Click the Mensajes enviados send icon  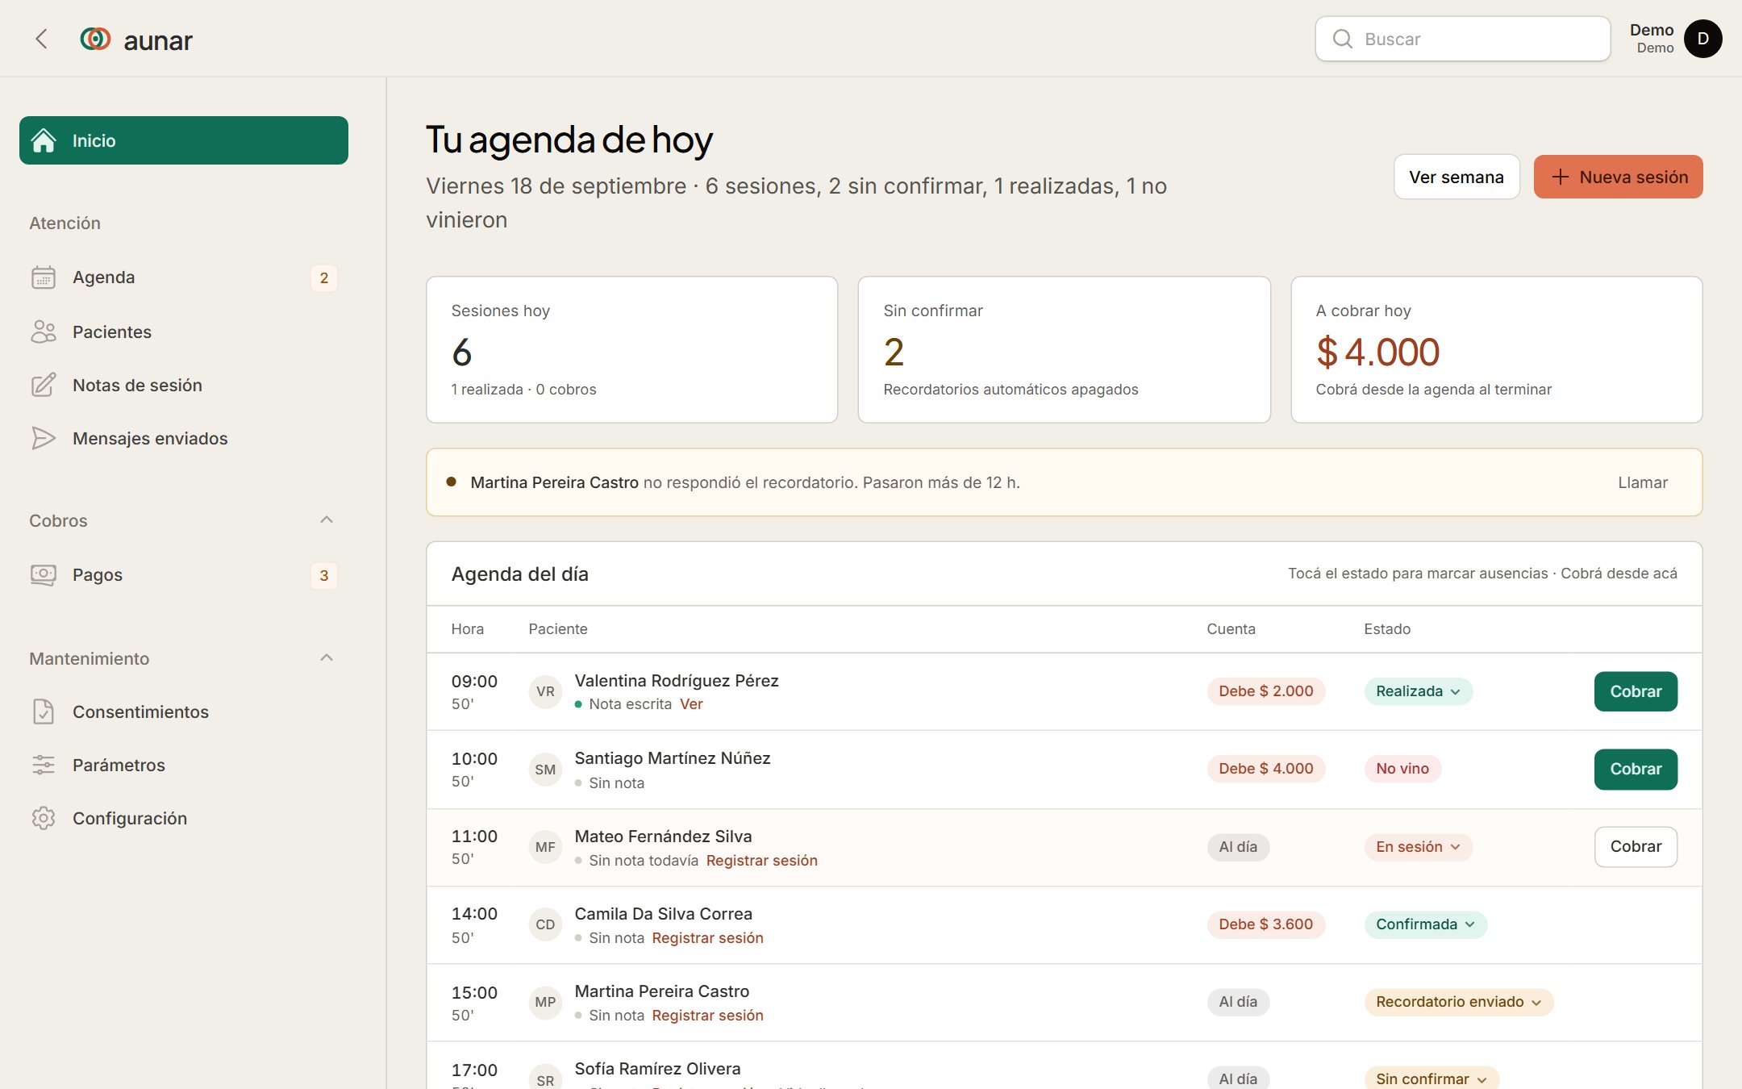pyautogui.click(x=44, y=438)
